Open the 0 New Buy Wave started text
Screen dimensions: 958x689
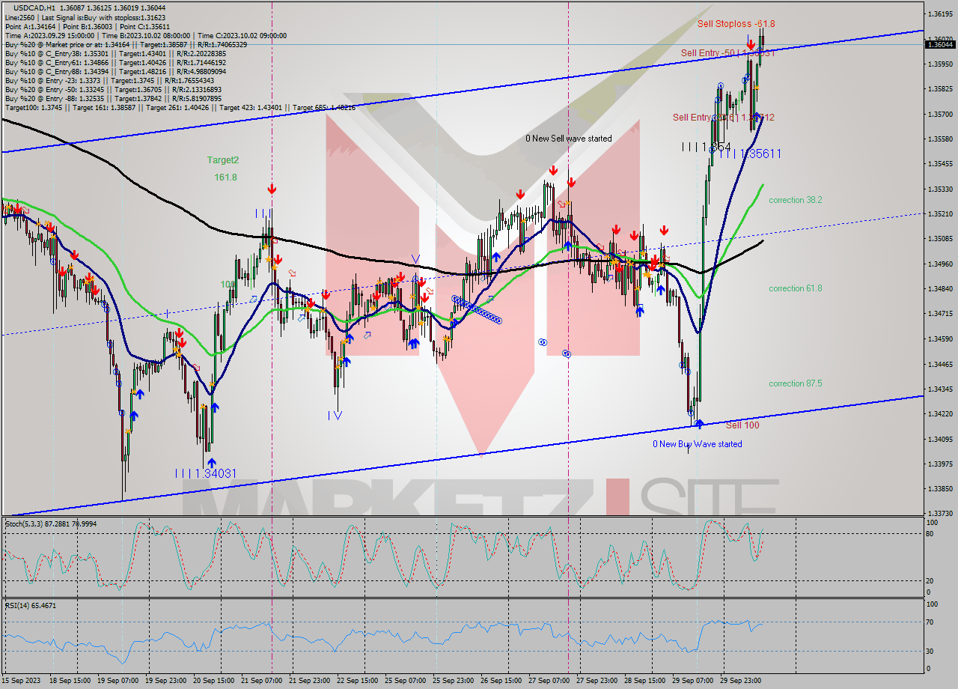pyautogui.click(x=697, y=443)
